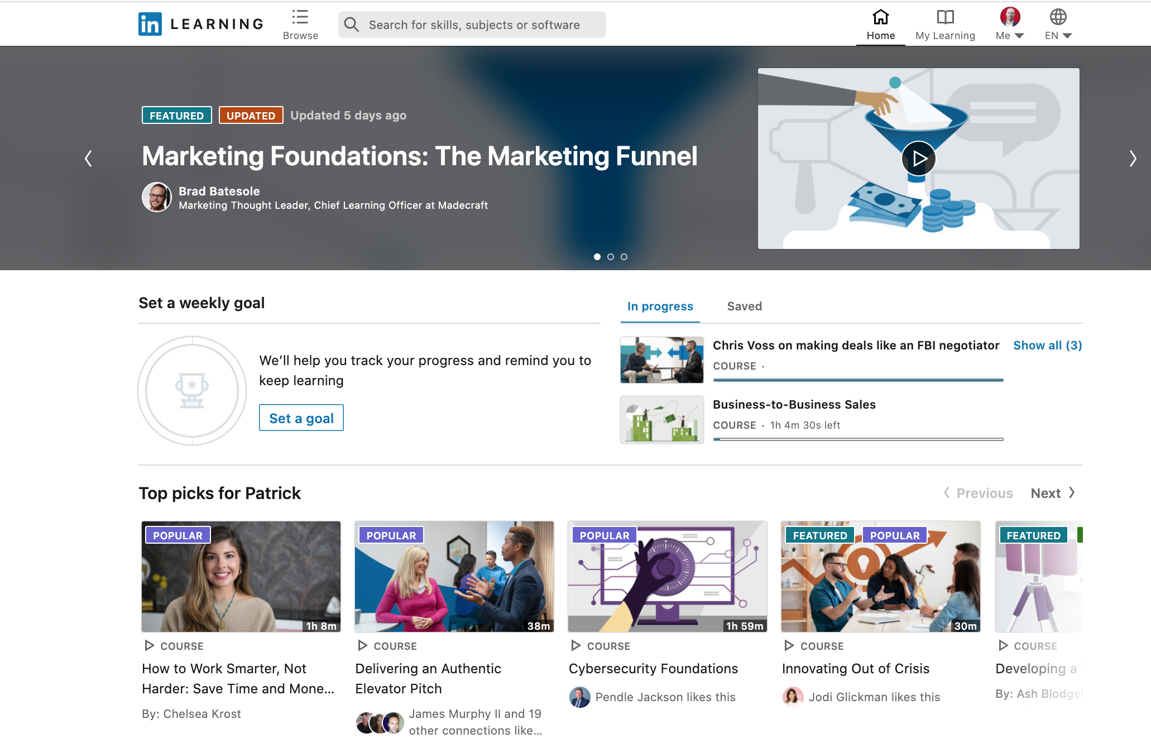Click the Me profile avatar
The width and height of the screenshot is (1151, 738).
pos(1010,17)
